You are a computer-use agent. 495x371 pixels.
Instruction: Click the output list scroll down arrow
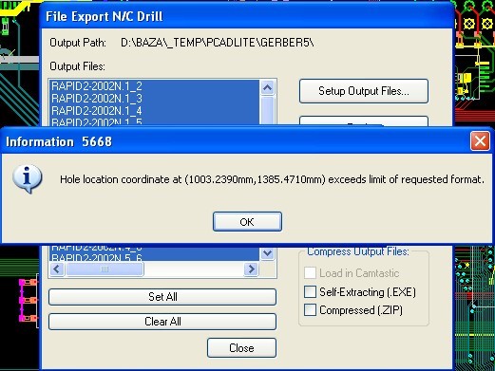pos(268,253)
